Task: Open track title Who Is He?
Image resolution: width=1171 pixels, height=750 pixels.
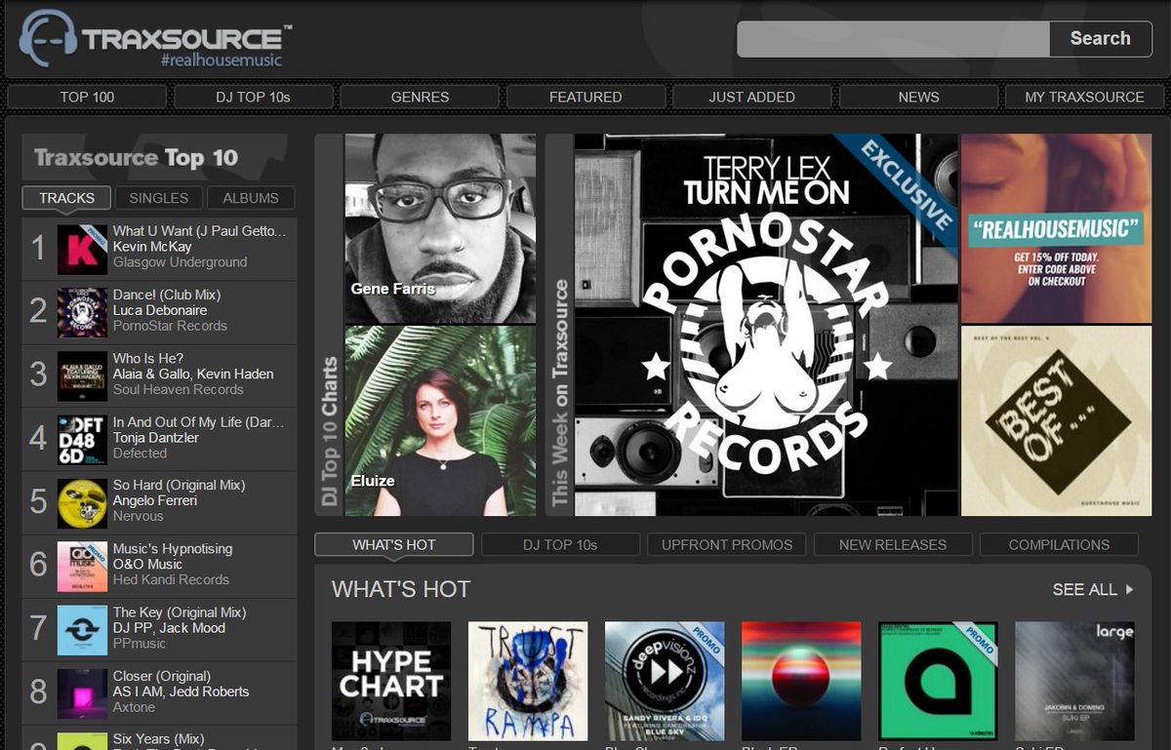Action: (148, 358)
